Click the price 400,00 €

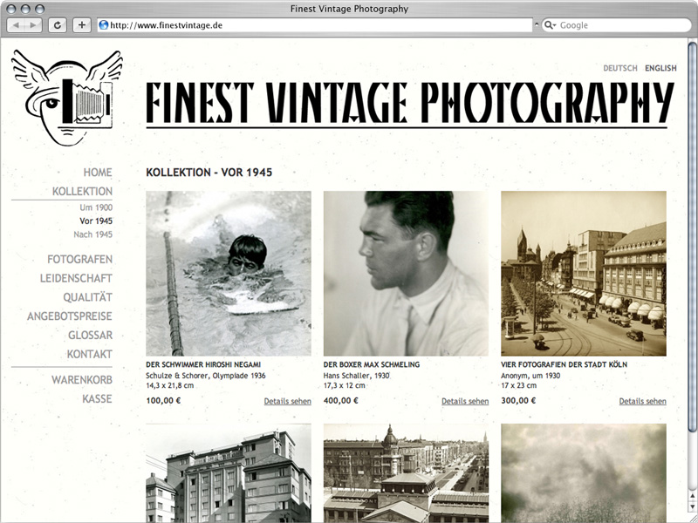(x=341, y=401)
